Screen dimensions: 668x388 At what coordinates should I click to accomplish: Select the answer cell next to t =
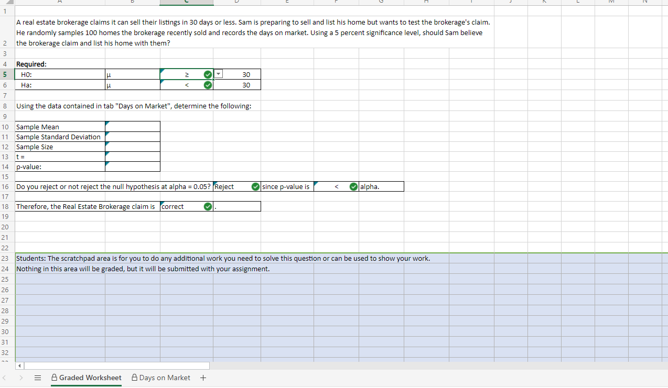(x=133, y=157)
